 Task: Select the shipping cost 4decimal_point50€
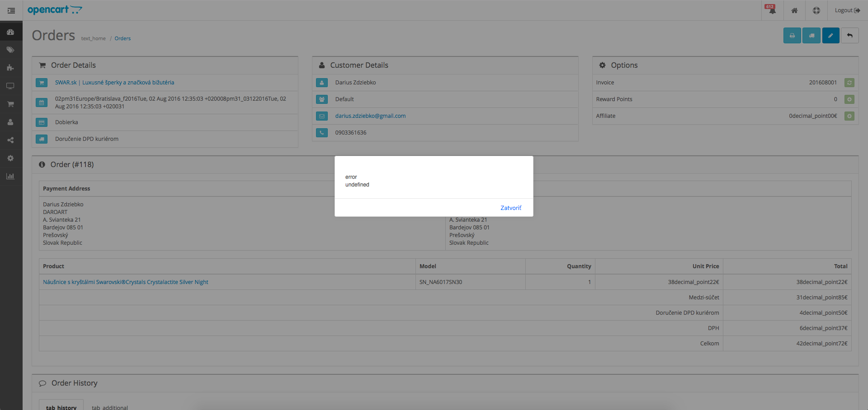point(823,313)
